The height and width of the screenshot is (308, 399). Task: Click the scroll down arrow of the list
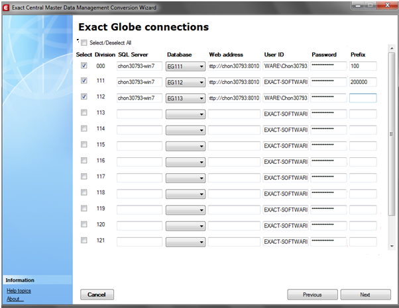(x=392, y=246)
